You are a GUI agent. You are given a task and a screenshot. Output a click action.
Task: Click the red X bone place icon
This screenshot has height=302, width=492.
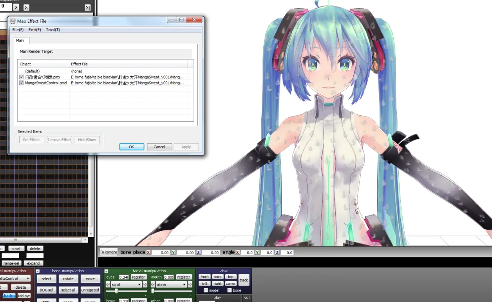click(148, 252)
